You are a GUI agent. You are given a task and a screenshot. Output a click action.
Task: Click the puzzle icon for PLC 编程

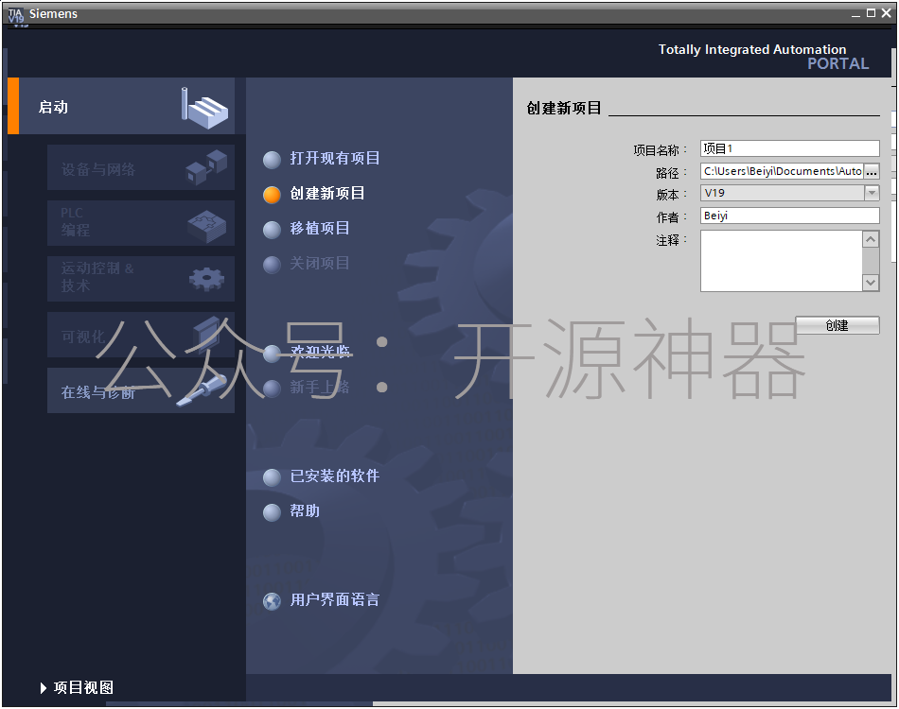tap(206, 226)
